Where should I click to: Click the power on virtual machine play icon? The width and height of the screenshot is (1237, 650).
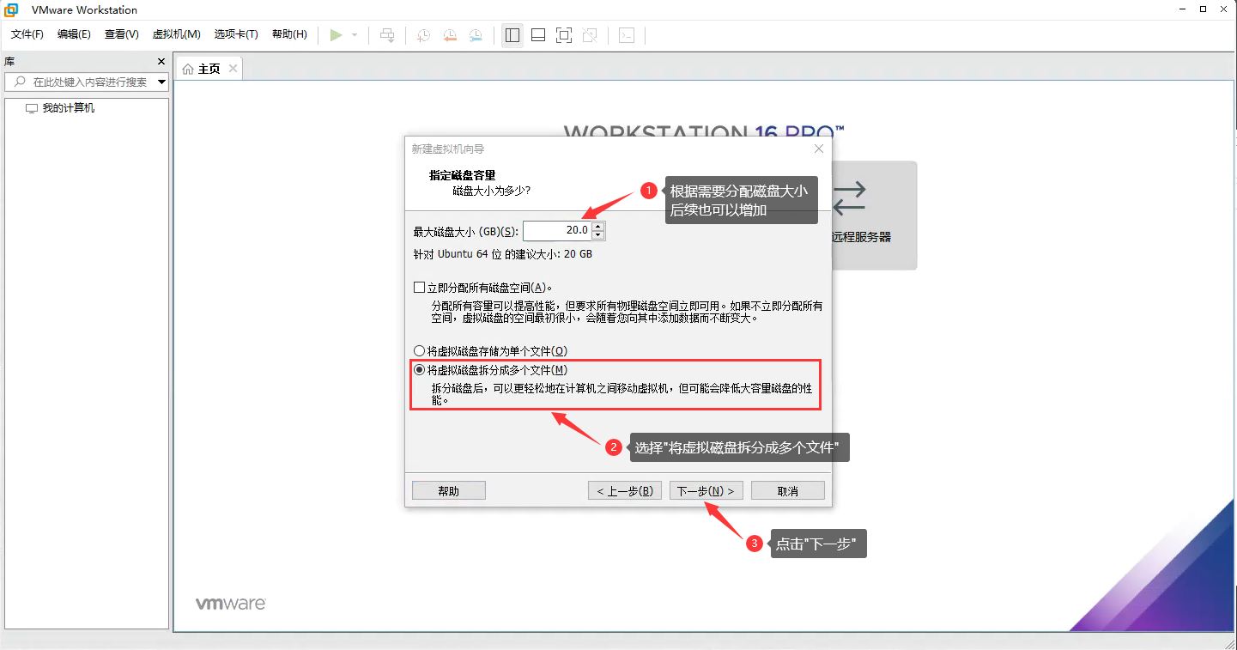pyautogui.click(x=336, y=35)
